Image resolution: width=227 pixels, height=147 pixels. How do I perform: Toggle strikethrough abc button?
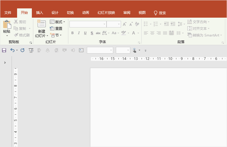(98, 33)
